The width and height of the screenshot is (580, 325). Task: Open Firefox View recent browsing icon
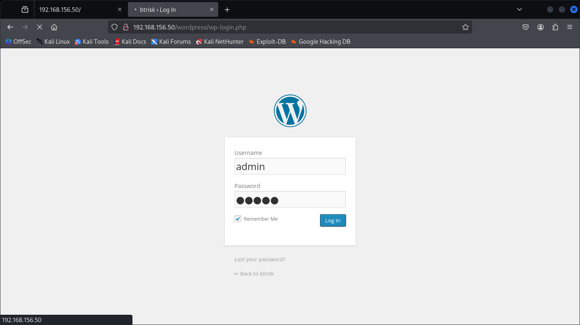25,9
